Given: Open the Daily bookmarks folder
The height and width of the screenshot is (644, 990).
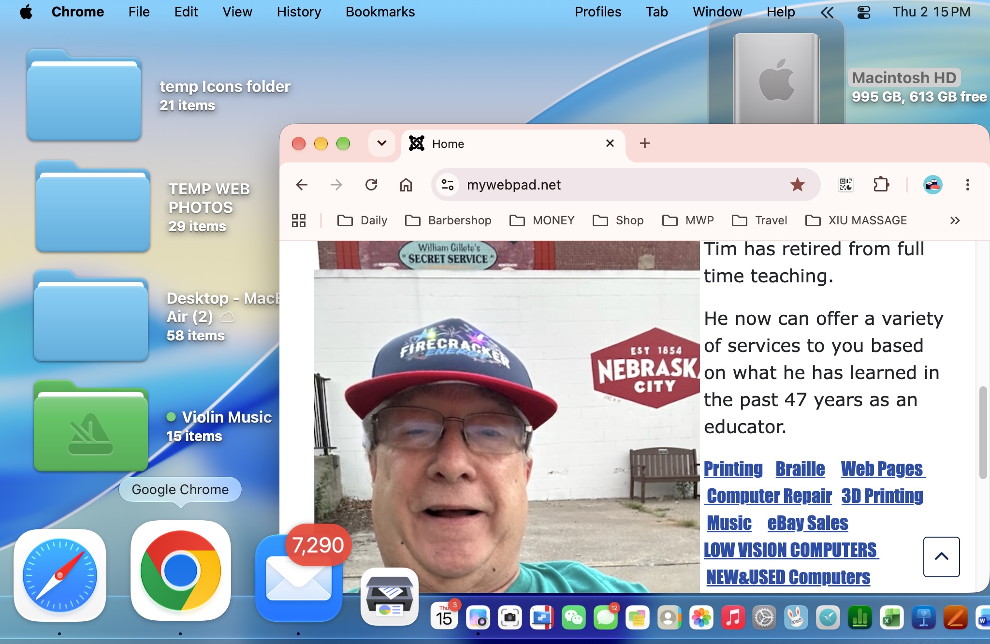Looking at the screenshot, I should click(x=363, y=220).
